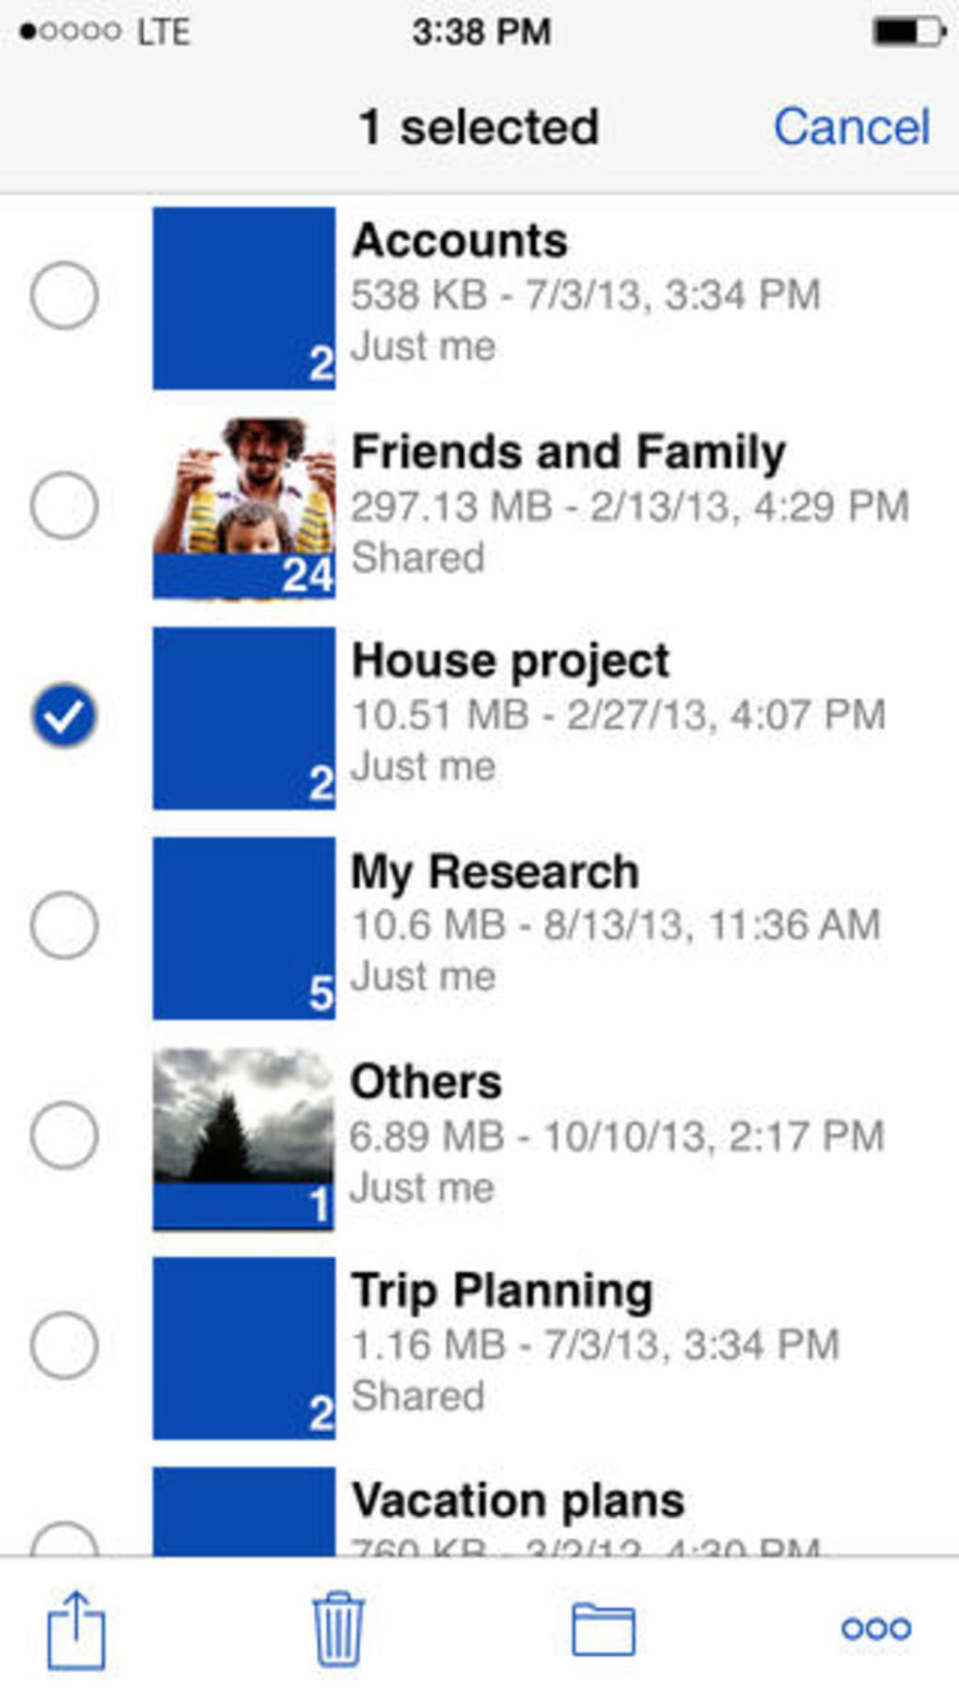Viewport: 959px width, 1704px height.
Task: Tap the My Research folder name
Action: (x=495, y=871)
